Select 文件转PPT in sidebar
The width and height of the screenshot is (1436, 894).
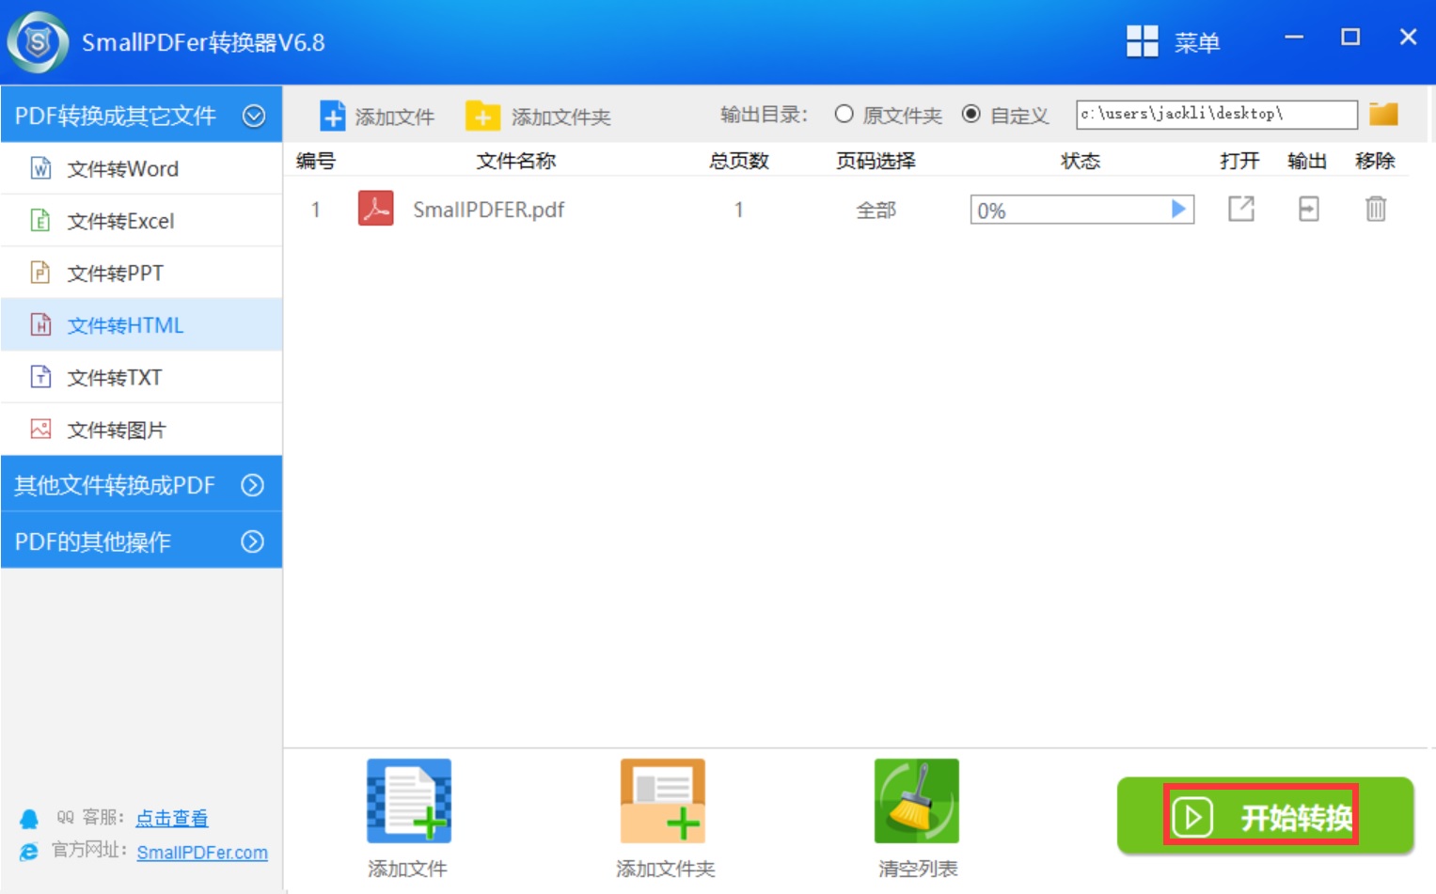(141, 273)
